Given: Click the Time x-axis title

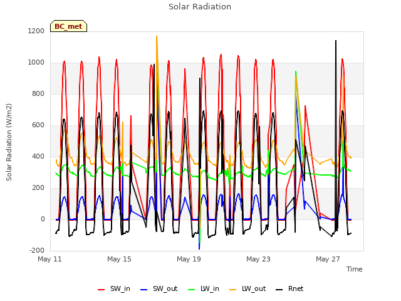Looking at the screenshot, I should click(355, 269).
